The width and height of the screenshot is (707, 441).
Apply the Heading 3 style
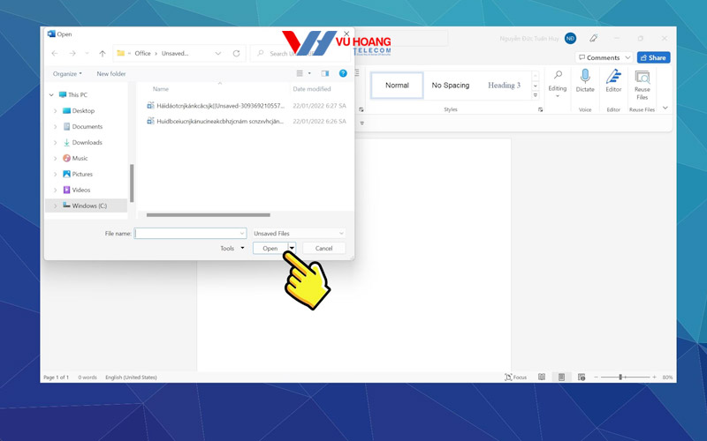(504, 86)
